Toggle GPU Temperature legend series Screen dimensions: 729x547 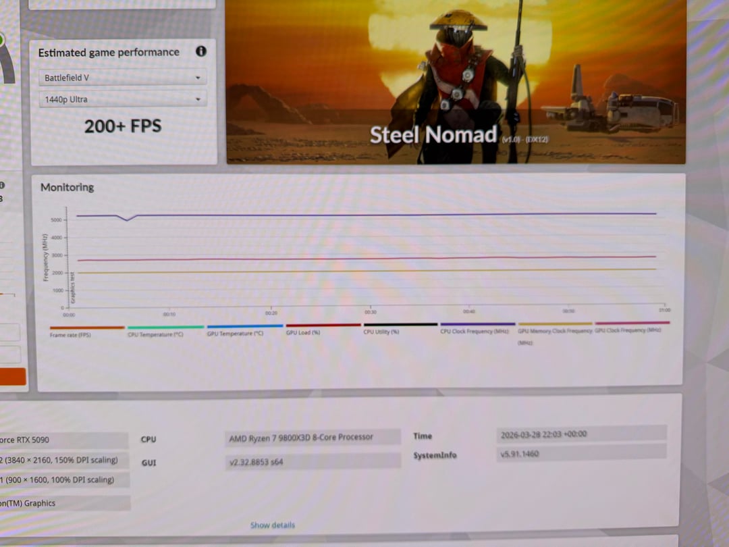tap(235, 333)
